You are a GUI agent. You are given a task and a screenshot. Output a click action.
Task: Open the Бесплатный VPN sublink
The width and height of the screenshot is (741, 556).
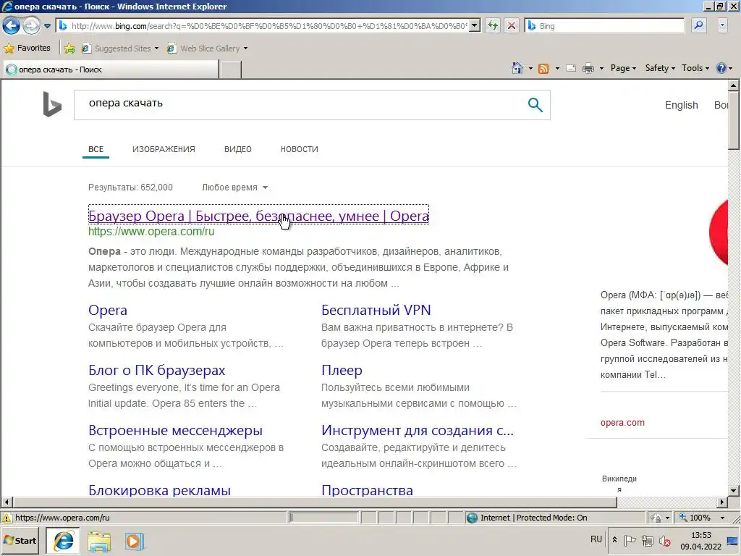point(376,310)
